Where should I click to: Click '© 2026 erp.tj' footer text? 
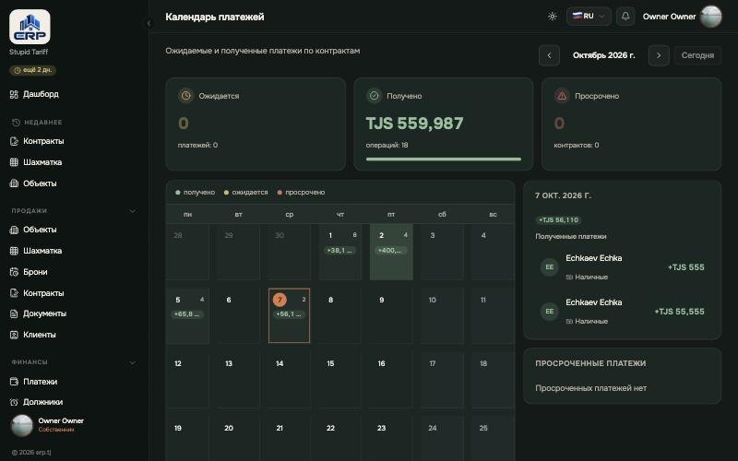(x=31, y=453)
